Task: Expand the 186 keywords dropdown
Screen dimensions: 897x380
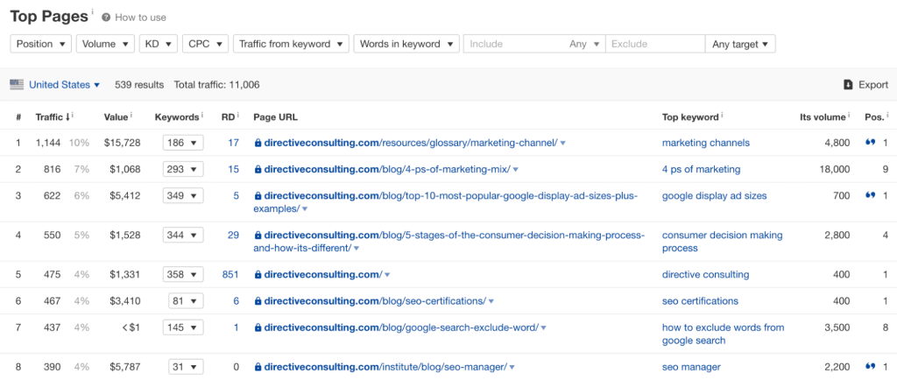Action: point(183,143)
